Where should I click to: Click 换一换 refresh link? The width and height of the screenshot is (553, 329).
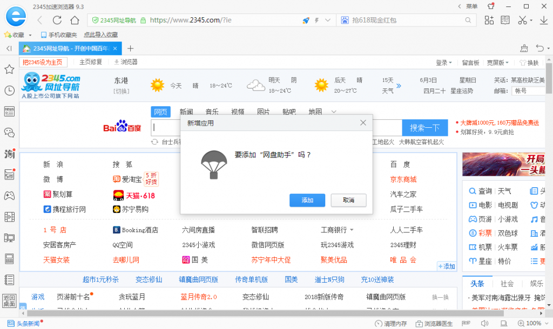pos(440,297)
